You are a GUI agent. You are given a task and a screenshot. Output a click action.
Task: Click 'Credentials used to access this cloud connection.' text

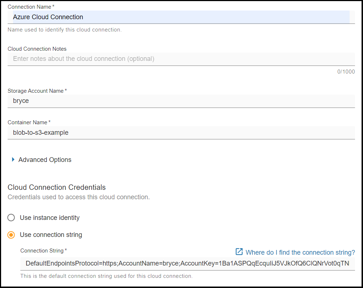[79, 197]
